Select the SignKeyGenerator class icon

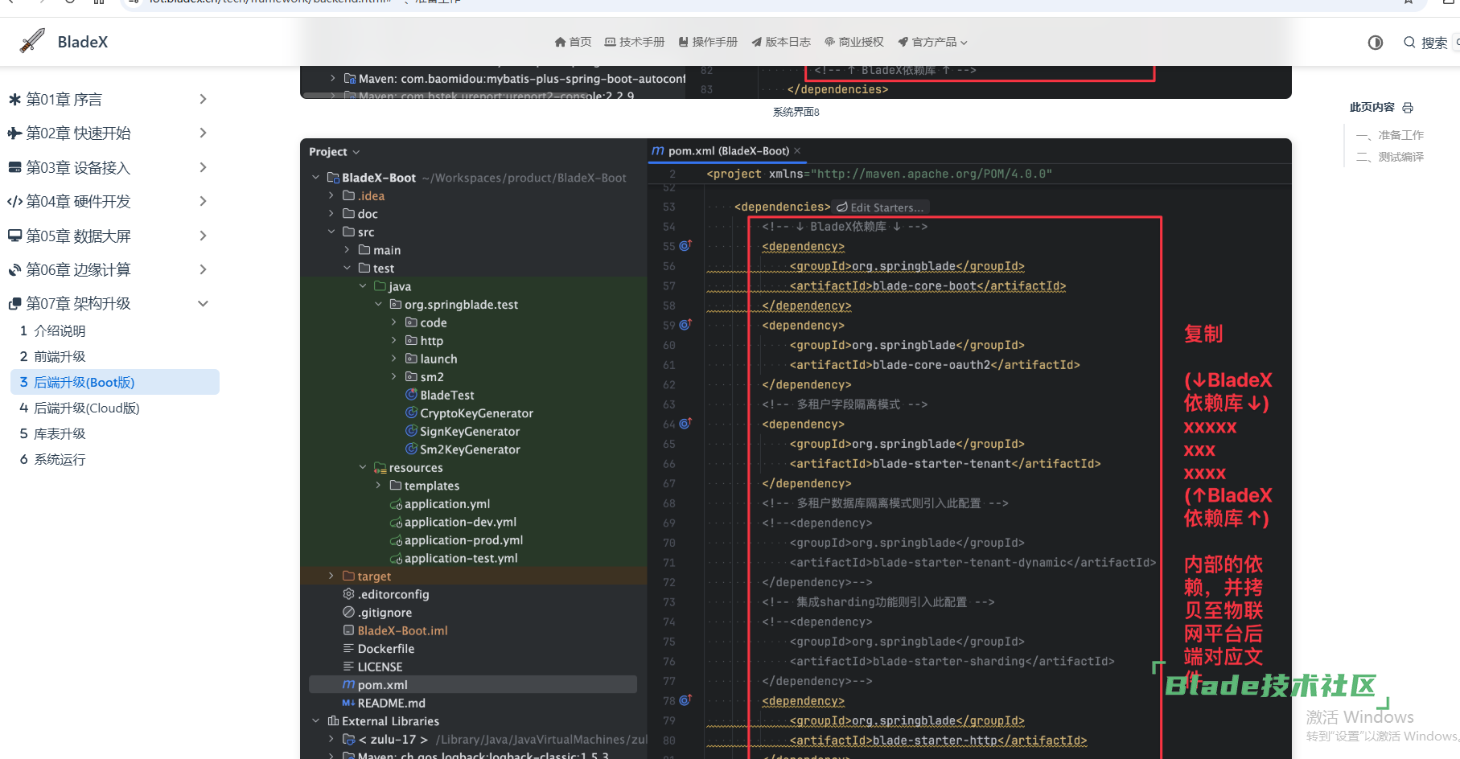411,431
